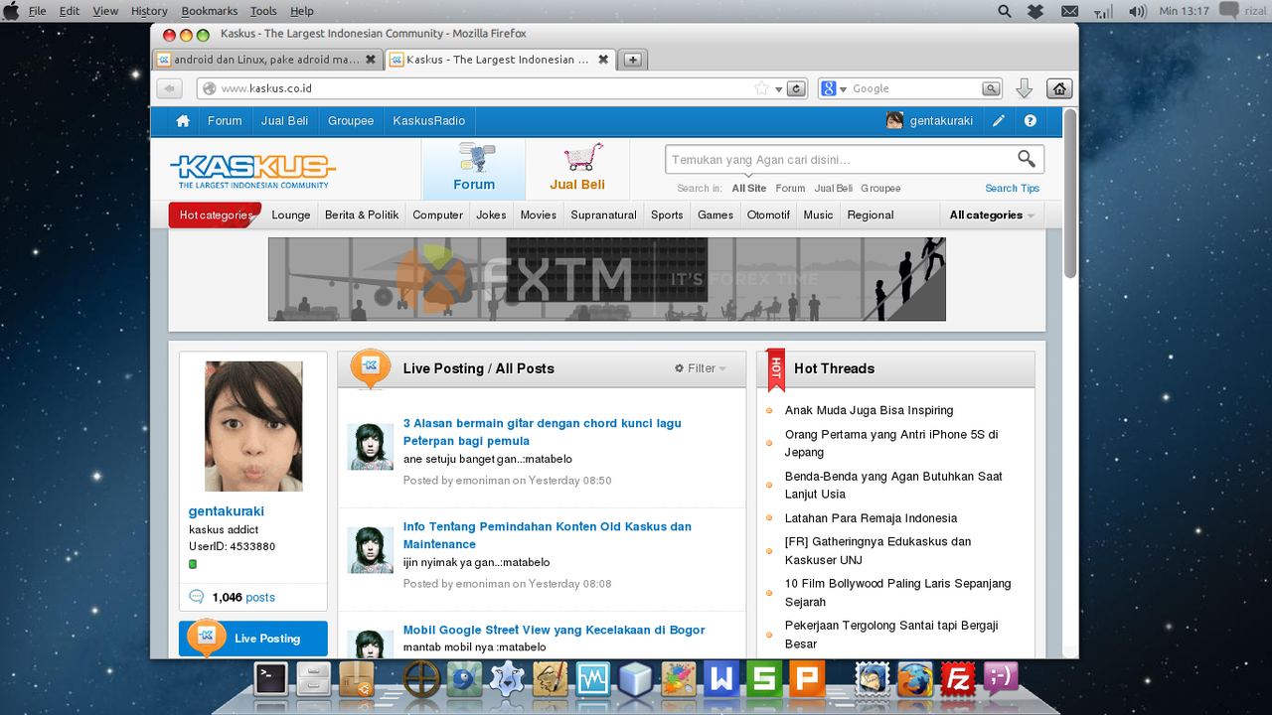
Task: Click the Spotlight search icon in menu bar
Action: click(1005, 11)
